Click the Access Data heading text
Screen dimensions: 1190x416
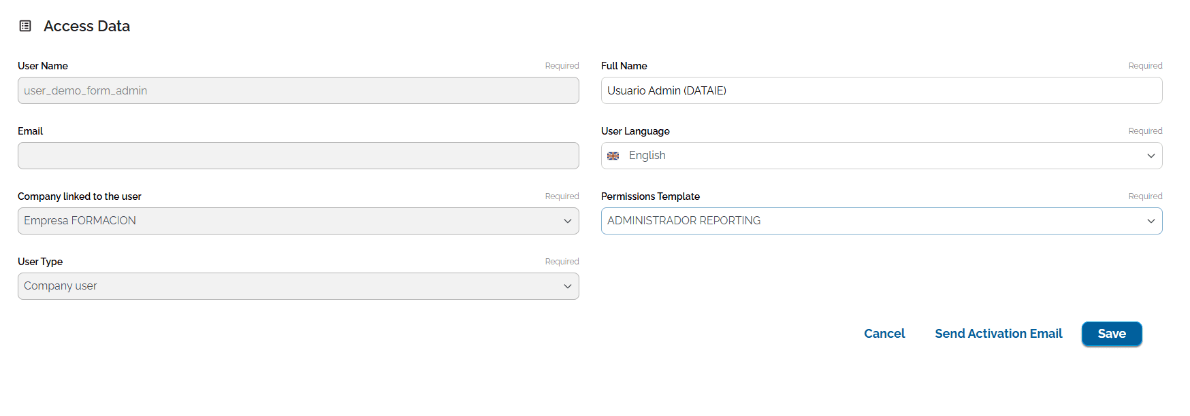tap(86, 26)
